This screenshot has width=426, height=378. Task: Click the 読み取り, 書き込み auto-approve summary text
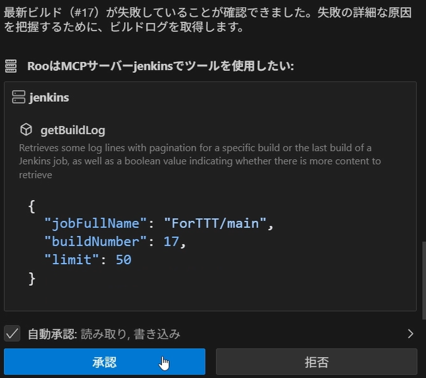(x=130, y=334)
